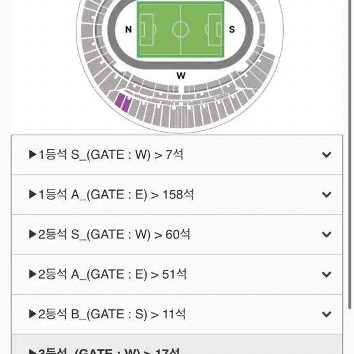Click the triangle before 1등석 S
This screenshot has width=354, height=354.
point(33,154)
